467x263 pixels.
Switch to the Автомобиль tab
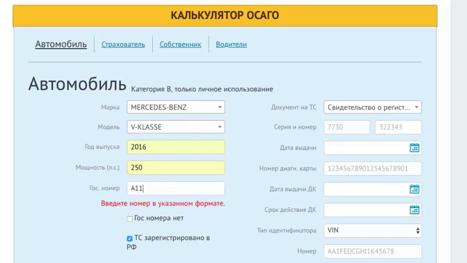tap(61, 44)
